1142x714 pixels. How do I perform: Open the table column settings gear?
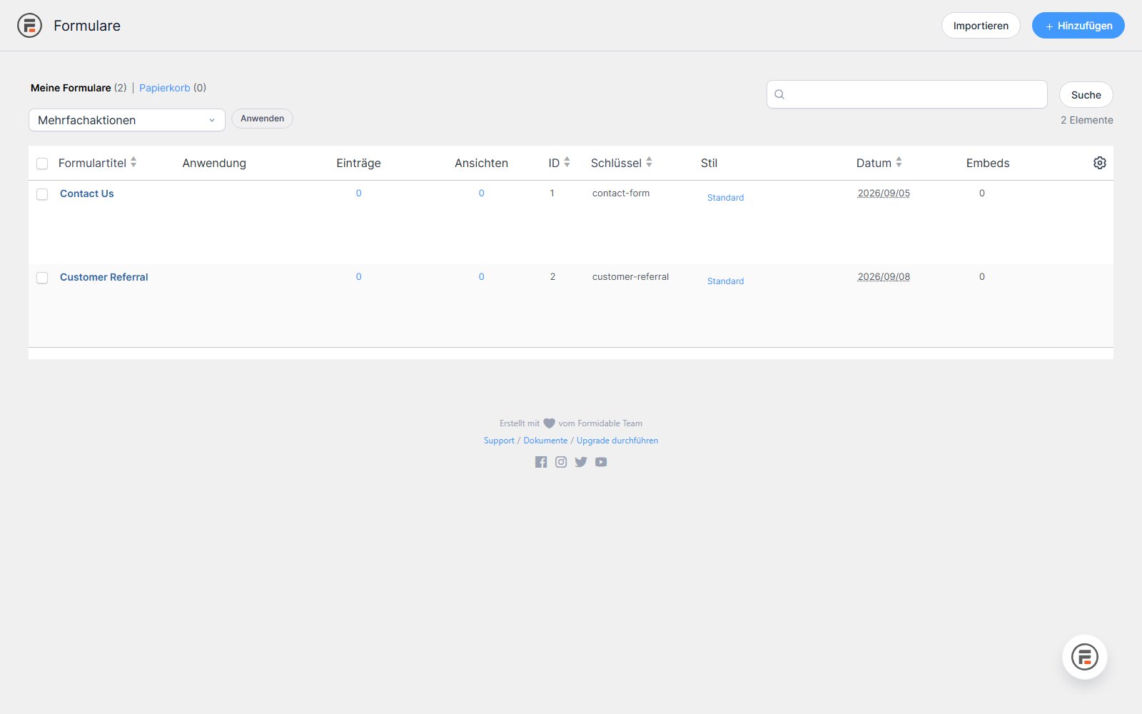click(1100, 163)
